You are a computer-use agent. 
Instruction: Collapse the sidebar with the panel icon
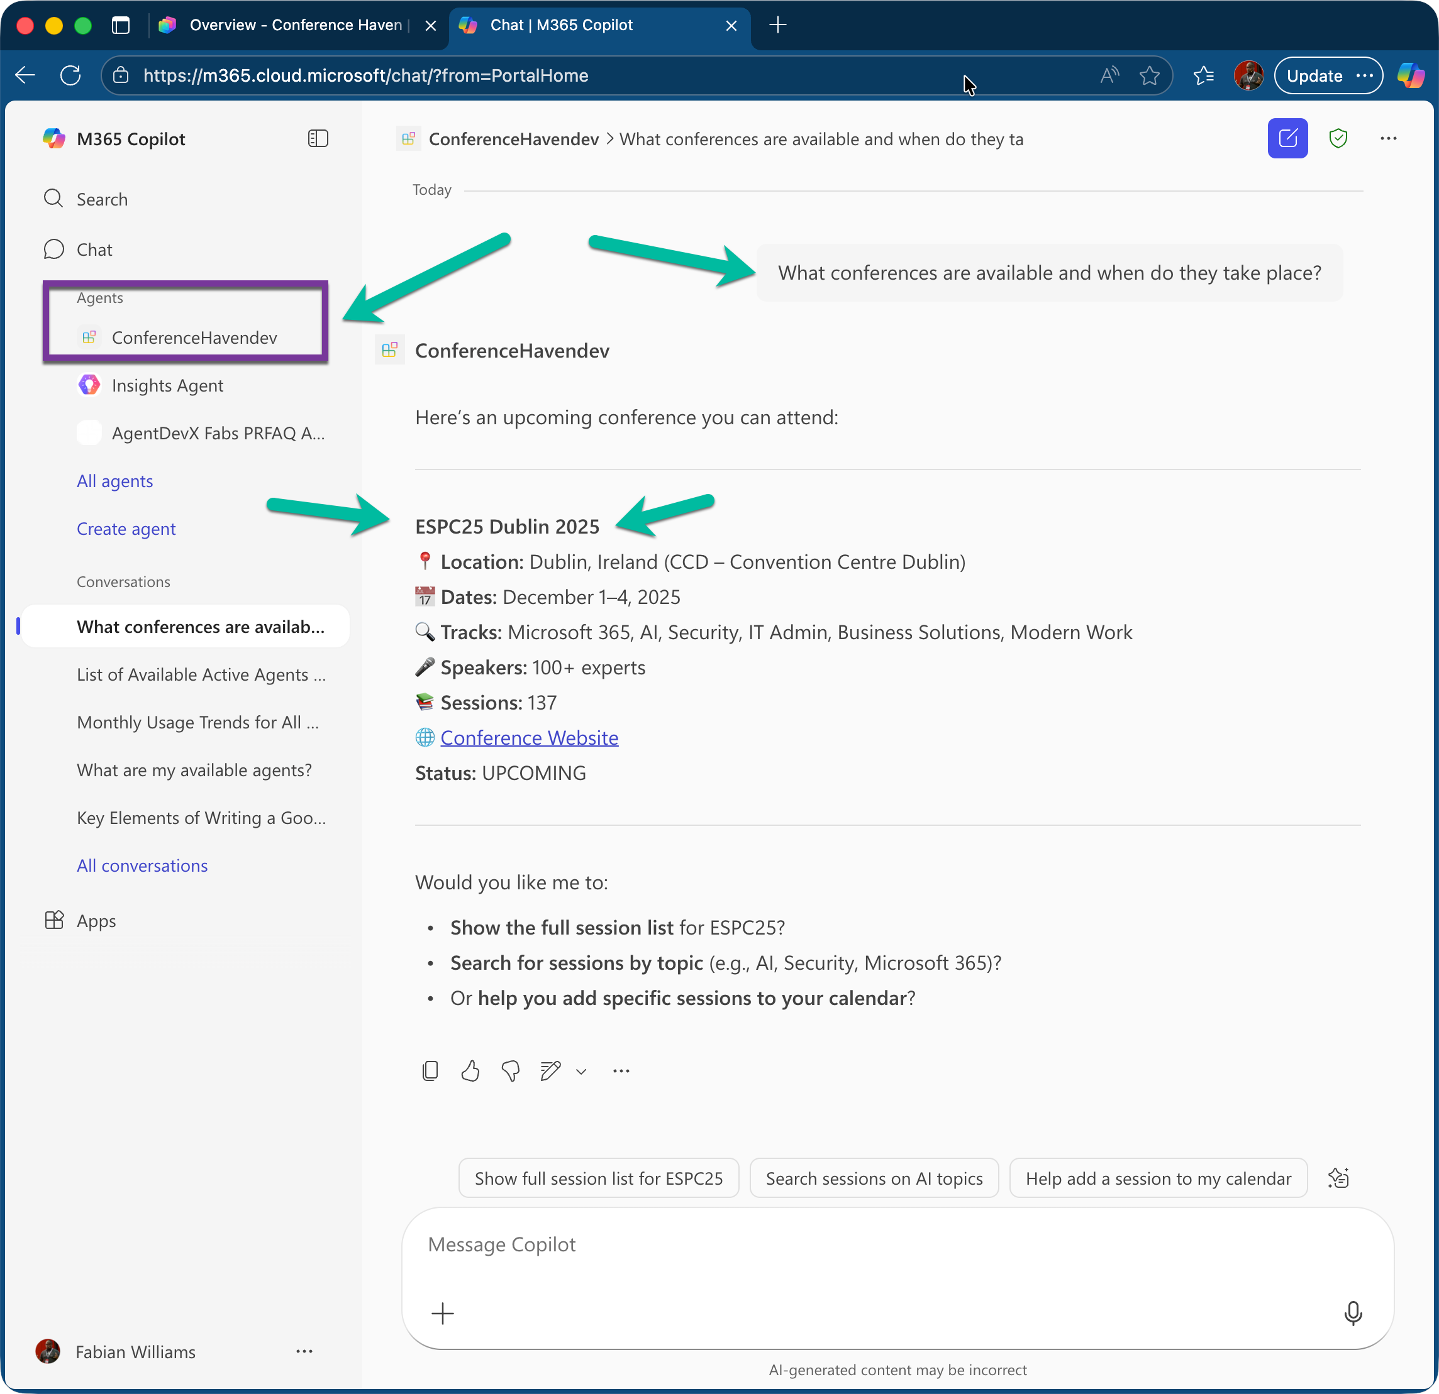click(x=318, y=138)
